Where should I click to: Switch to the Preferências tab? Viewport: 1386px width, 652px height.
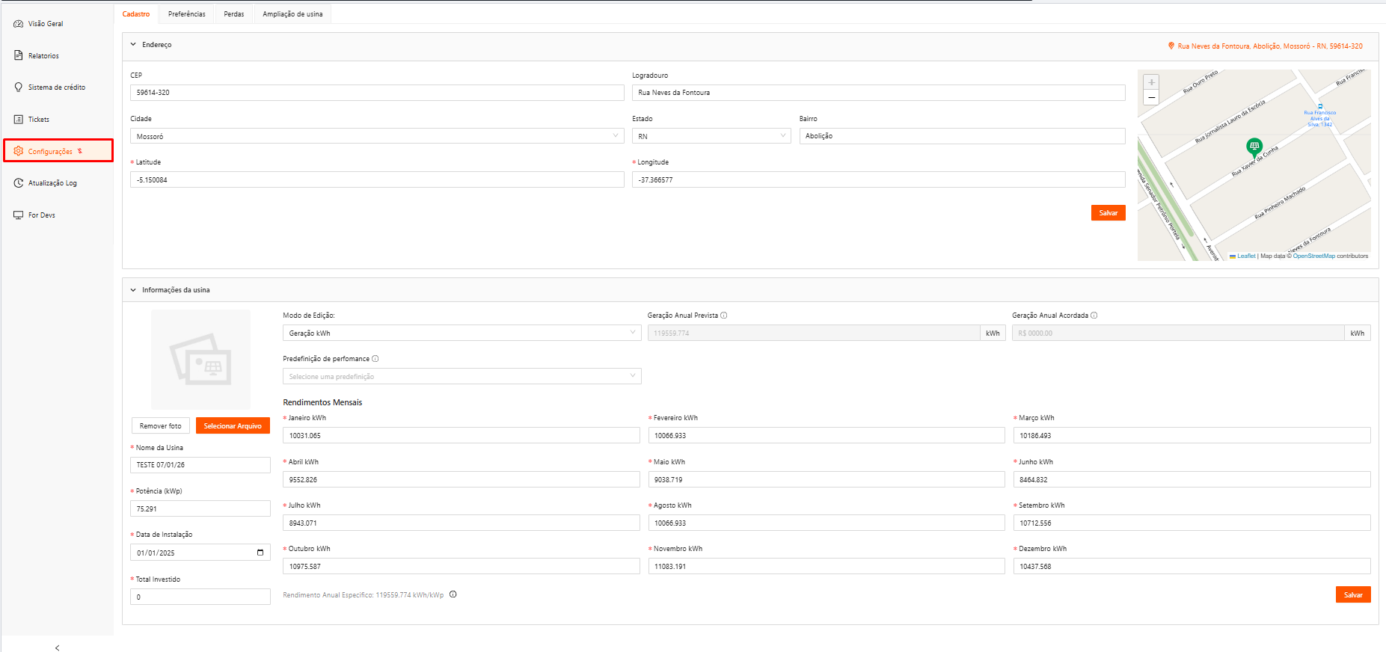[187, 14]
